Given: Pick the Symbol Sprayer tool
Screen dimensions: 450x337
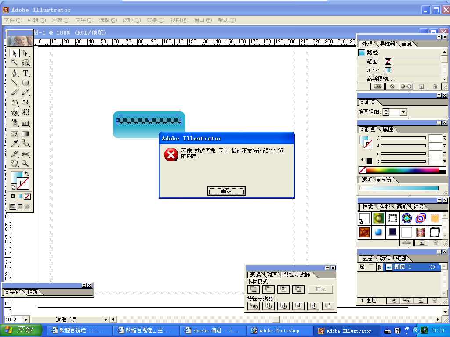Looking at the screenshot, I should 15,123.
